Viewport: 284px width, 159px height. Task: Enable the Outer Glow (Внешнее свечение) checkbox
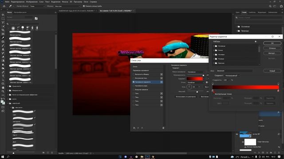(134, 90)
